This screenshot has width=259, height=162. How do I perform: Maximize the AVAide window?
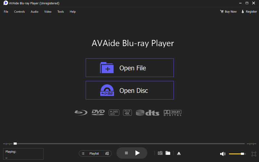(247, 3)
